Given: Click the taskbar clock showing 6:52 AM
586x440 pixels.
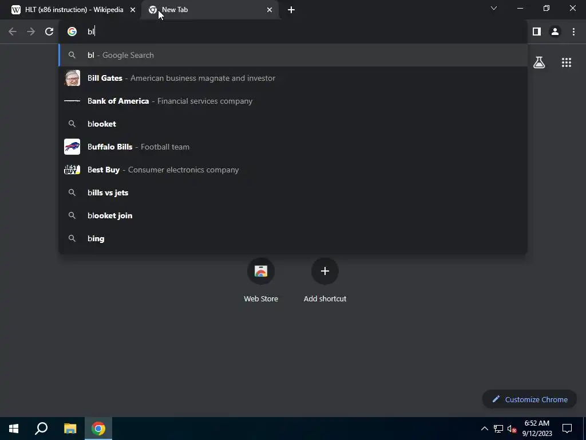Looking at the screenshot, I should [x=537, y=429].
